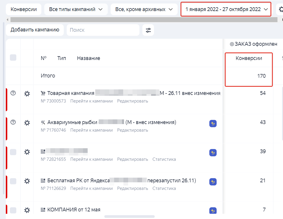283x219 pixels.
Task: Click the gear icon on campaign №73000573
Action: 27,93
